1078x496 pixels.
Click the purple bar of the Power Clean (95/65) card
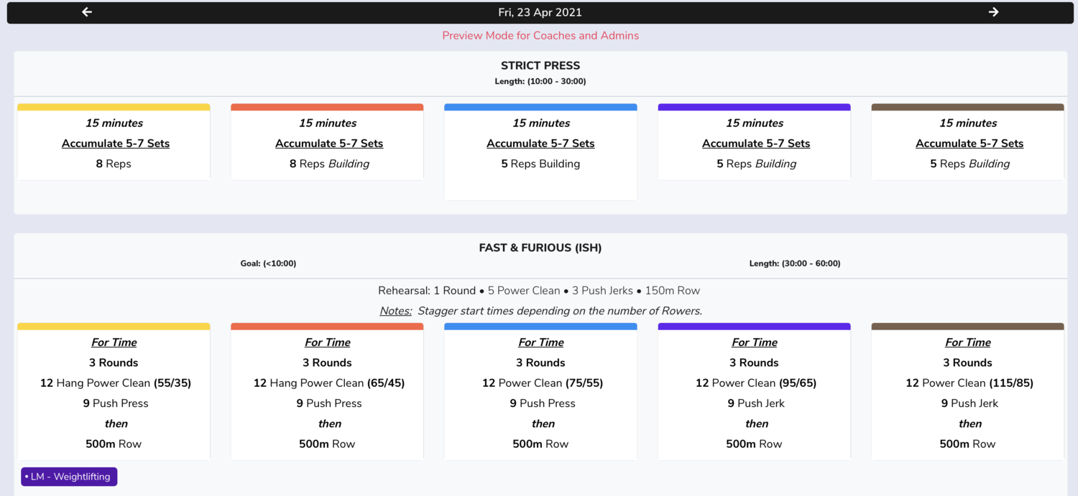[754, 327]
